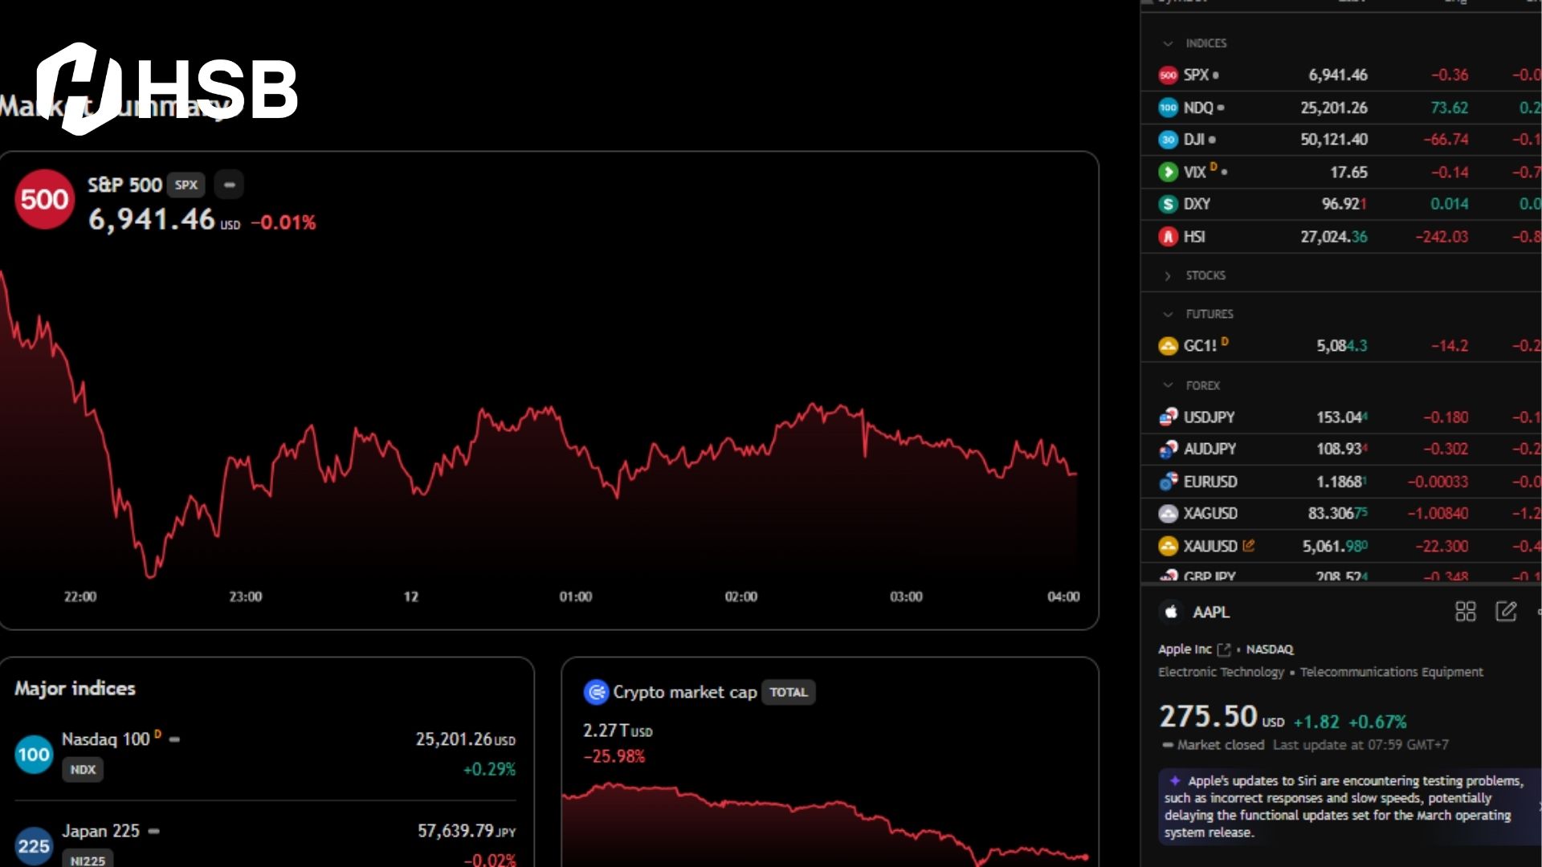The height and width of the screenshot is (867, 1542).
Task: Click the TOTAL tag next to Crypto market cap
Action: click(788, 692)
